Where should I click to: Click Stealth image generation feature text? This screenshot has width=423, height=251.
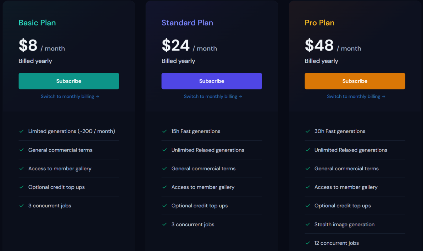point(344,224)
